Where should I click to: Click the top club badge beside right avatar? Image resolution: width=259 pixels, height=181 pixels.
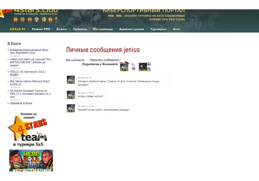point(149,64)
